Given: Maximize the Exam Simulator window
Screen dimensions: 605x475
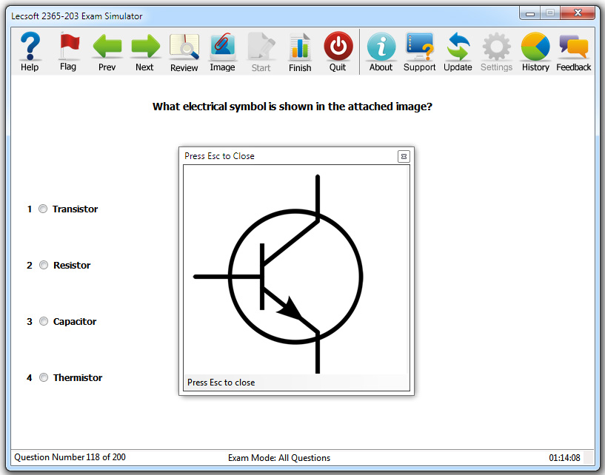Looking at the screenshot, I should (x=550, y=13).
